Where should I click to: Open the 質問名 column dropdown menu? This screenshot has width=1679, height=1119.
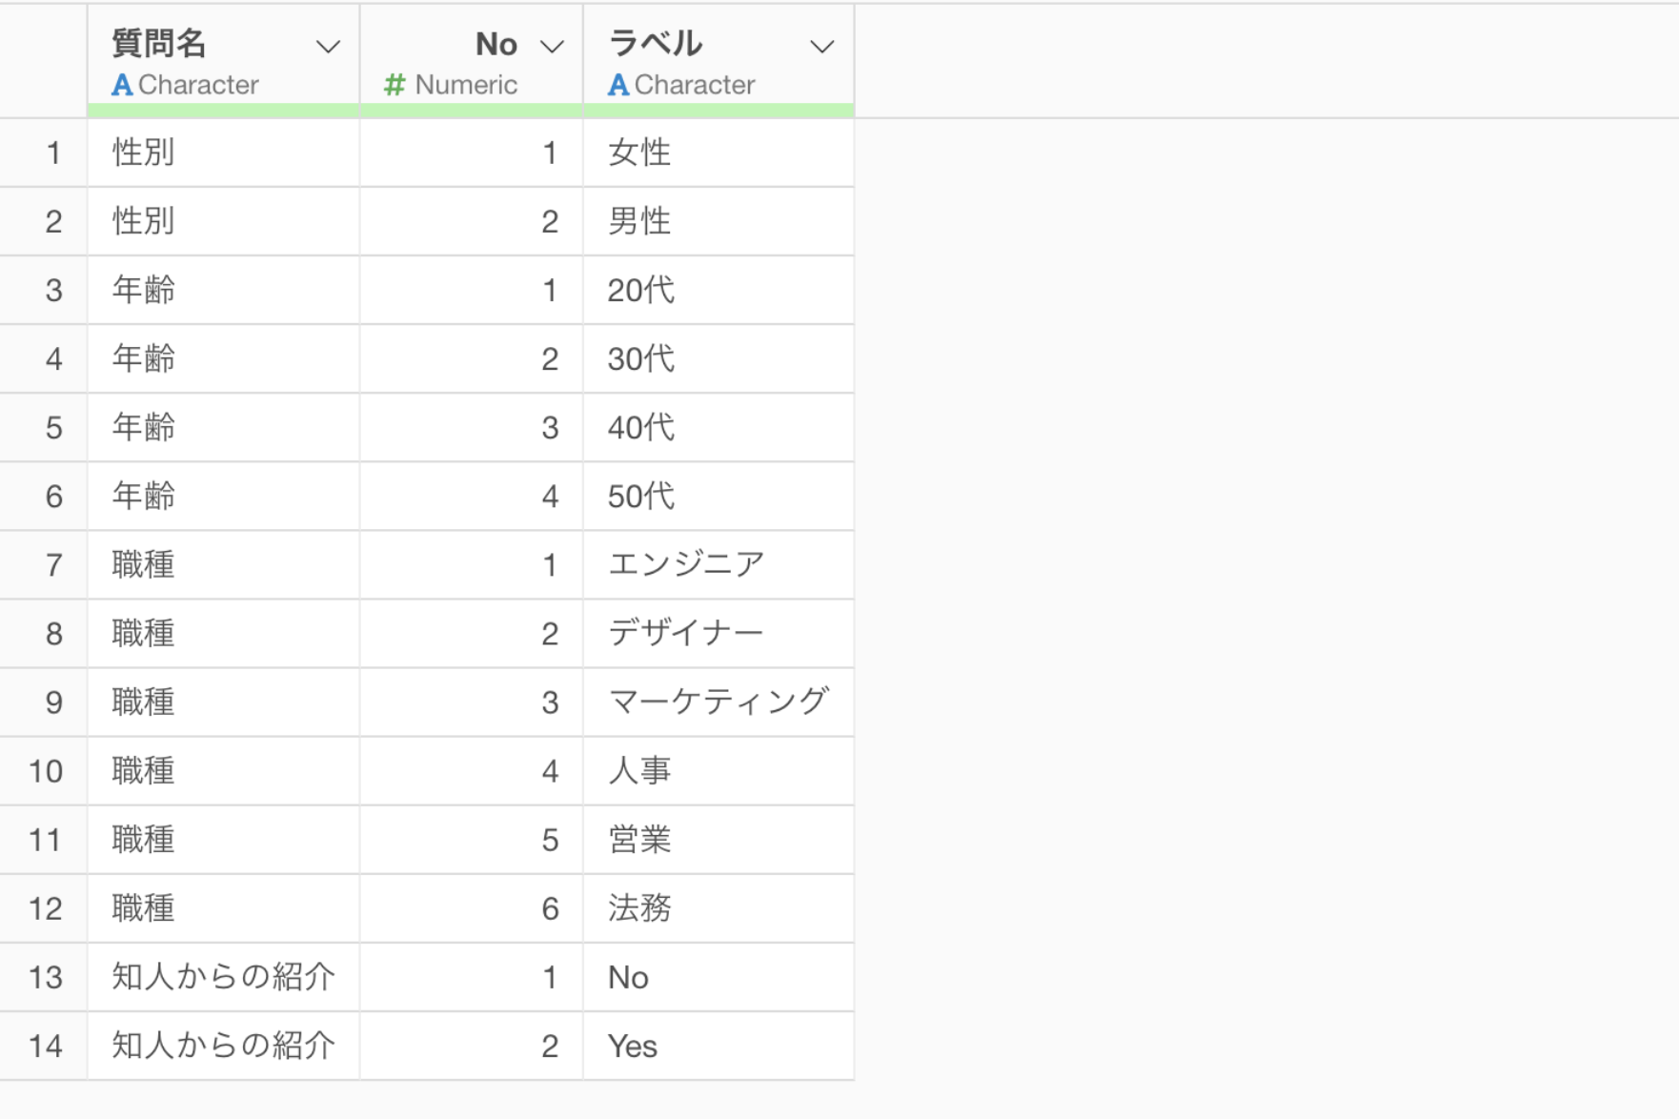[x=328, y=47]
